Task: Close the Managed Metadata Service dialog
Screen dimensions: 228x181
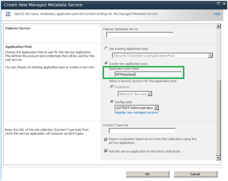Action: 224,4
